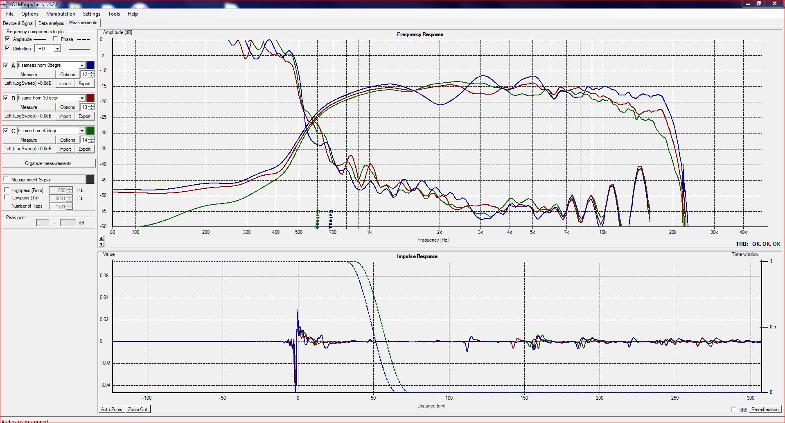The width and height of the screenshot is (785, 423).
Task: Decrease measurement B slot number stepper
Action: pyautogui.click(x=91, y=109)
